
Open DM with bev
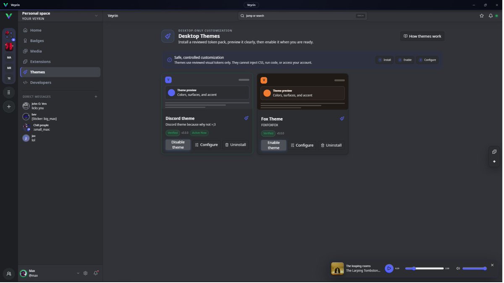click(x=60, y=117)
